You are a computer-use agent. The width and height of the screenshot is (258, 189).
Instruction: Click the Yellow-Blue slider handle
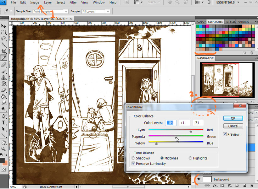(x=156, y=143)
